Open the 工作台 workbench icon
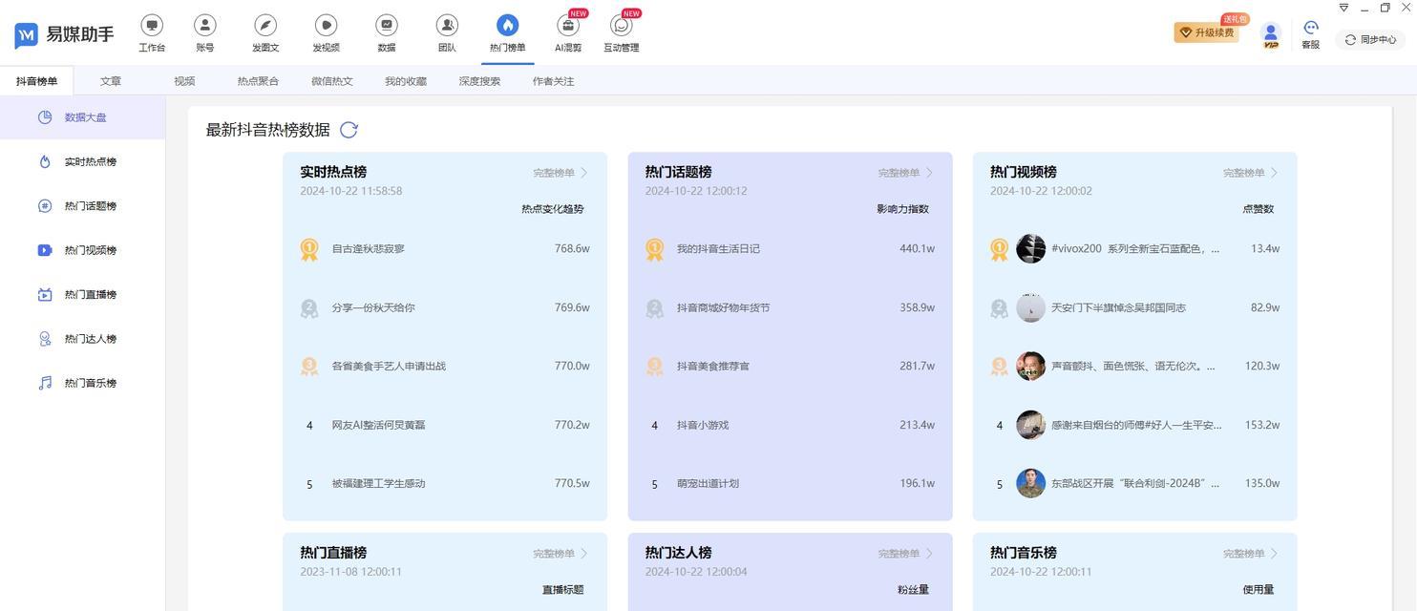 [x=152, y=26]
